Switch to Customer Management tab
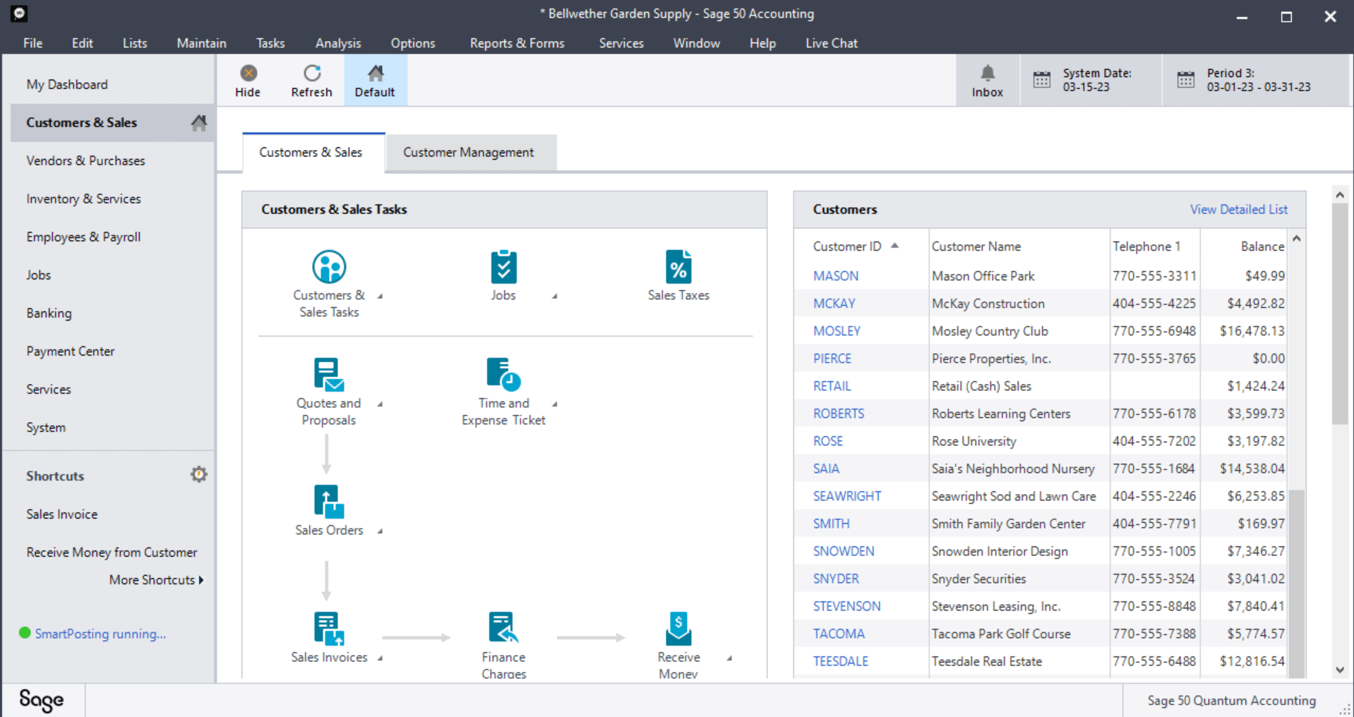Screen dimensions: 1354x717 pos(469,152)
